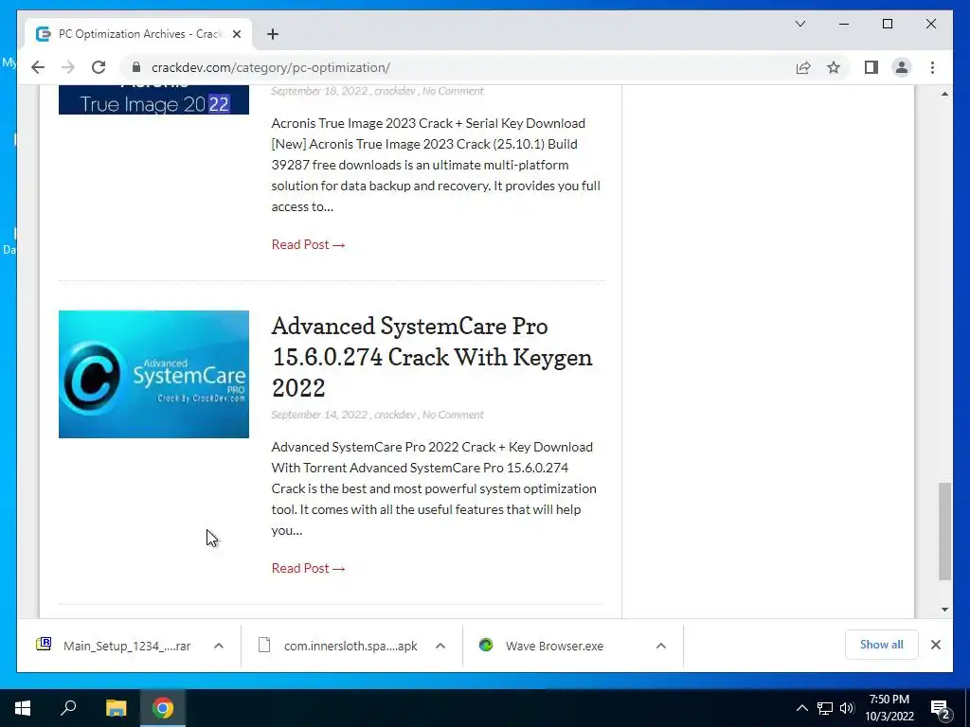Open Chrome's three-dot menu
The height and width of the screenshot is (727, 970).
click(932, 67)
